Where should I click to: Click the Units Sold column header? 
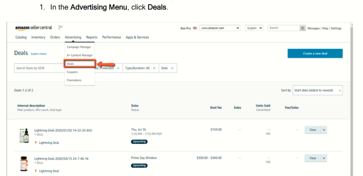pyautogui.click(x=263, y=105)
